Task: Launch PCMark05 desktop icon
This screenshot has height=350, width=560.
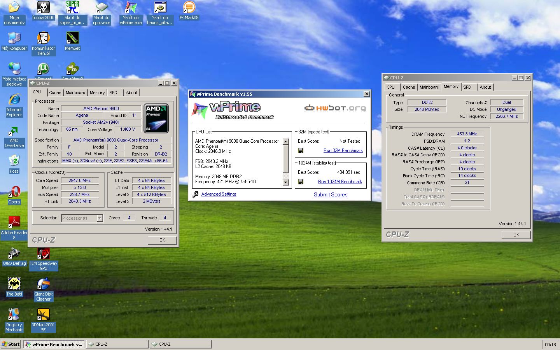Action: (189, 10)
